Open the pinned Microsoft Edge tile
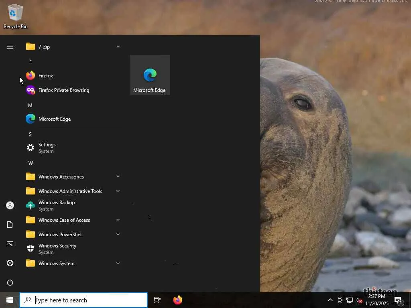411x308 pixels. coord(150,75)
